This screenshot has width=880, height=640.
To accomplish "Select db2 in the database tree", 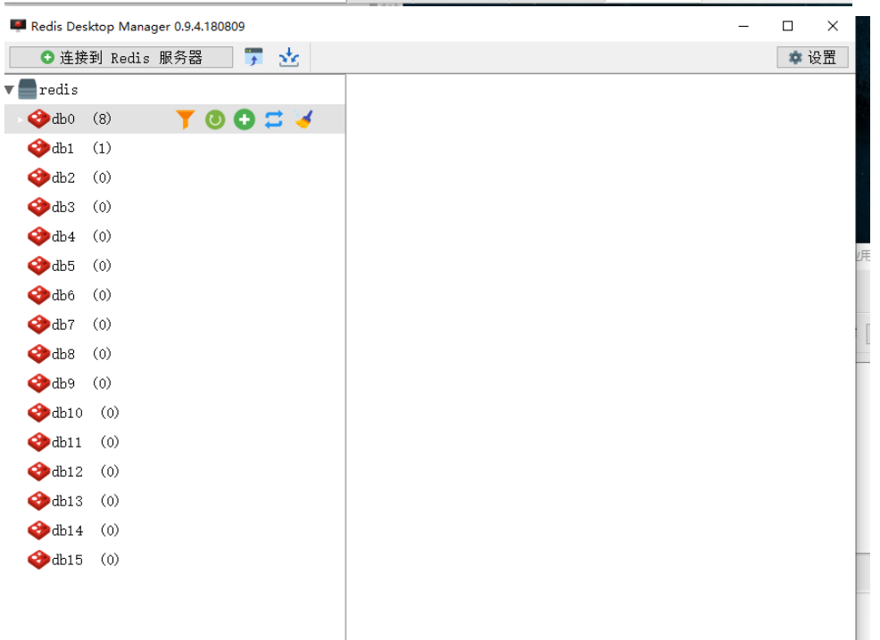I will click(x=63, y=178).
